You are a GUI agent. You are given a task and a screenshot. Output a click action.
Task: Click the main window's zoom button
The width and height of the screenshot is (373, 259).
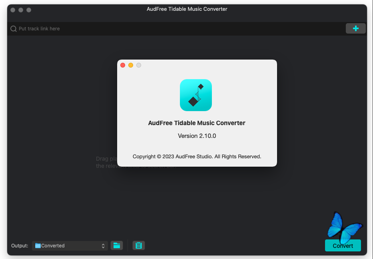(29, 10)
